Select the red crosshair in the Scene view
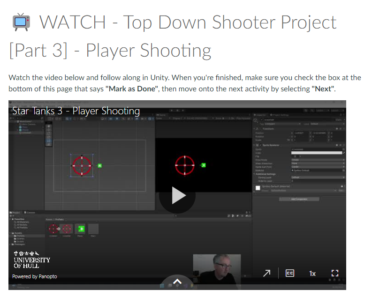This screenshot has height=297, width=372. 82,165
